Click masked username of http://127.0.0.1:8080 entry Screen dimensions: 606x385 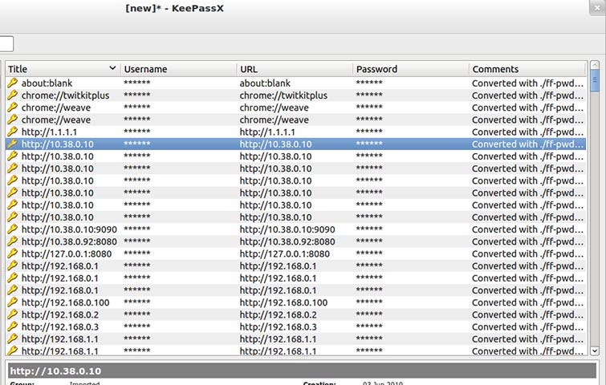(137, 253)
